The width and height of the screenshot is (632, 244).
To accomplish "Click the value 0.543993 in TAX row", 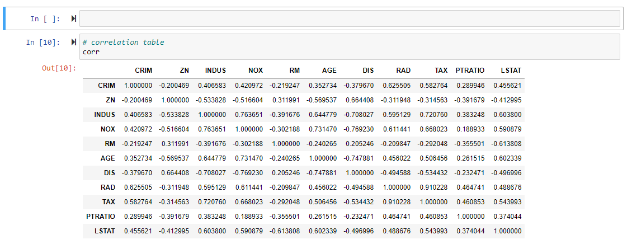I will [507, 202].
